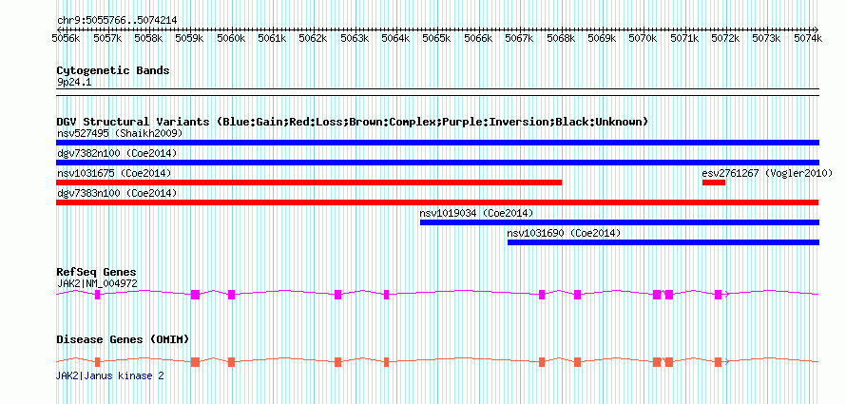Click the 9p24.1 cytogenetic band bar
The width and height of the screenshot is (846, 404).
(x=437, y=92)
